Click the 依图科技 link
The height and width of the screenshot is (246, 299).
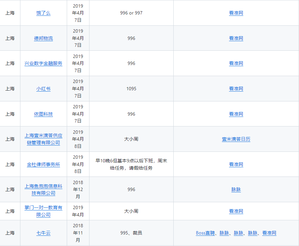coord(43,114)
